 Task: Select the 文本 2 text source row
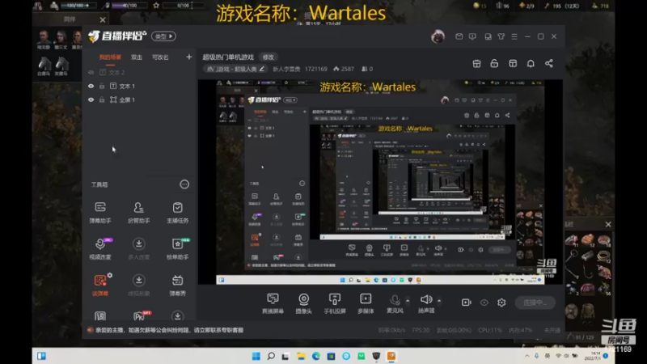tap(138, 73)
